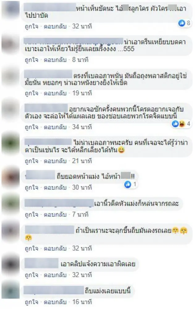195x309 pixels.
Task: Like the comment posted 21 นาที ago
Action: [31, 161]
